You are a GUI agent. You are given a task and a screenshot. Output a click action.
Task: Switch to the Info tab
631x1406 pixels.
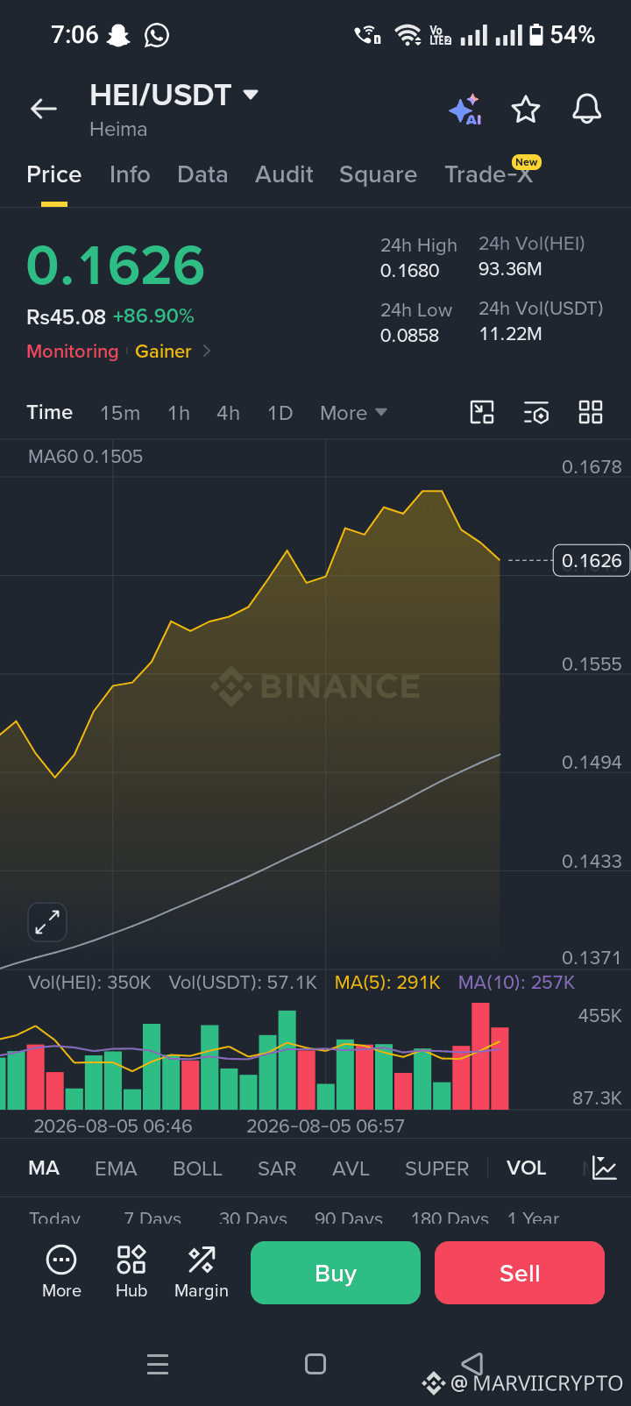(130, 174)
